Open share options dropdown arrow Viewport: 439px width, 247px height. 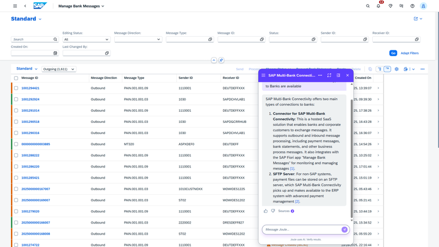[x=421, y=19]
